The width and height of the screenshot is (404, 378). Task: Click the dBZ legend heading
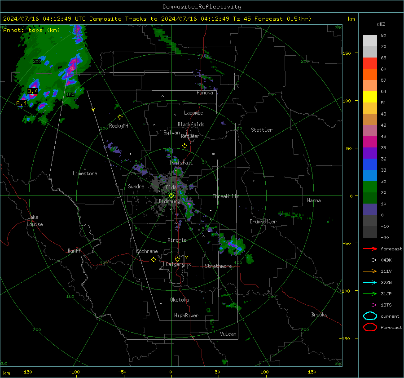pos(381,24)
